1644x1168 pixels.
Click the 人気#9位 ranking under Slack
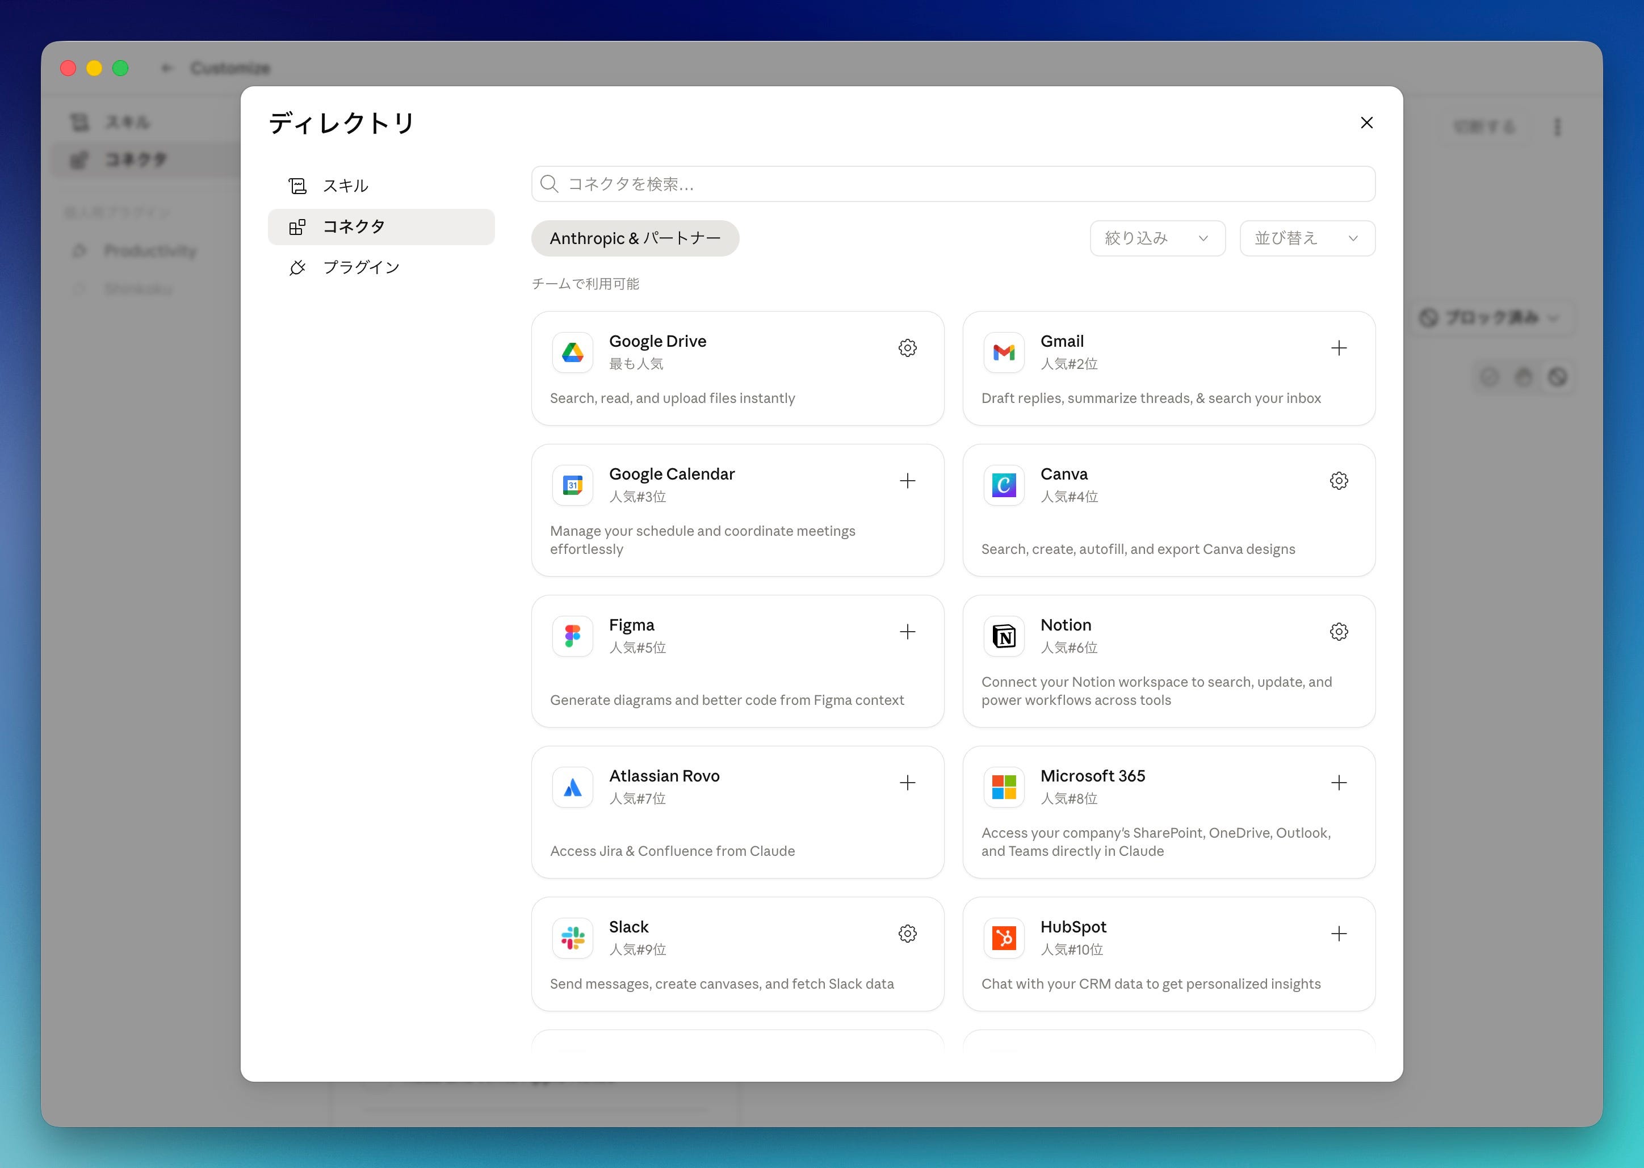[638, 951]
